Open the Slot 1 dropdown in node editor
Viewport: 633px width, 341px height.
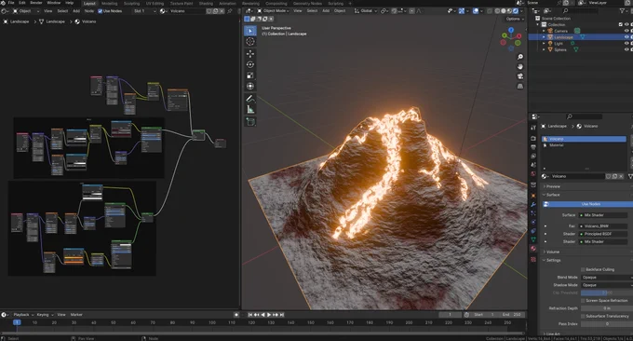(144, 11)
